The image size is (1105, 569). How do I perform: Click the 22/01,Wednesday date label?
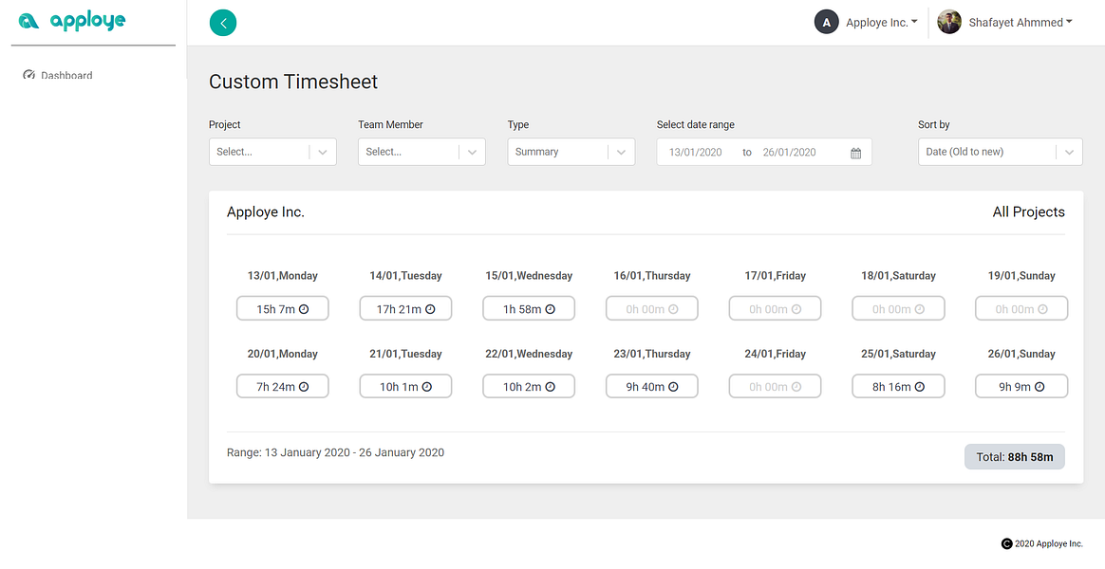529,354
